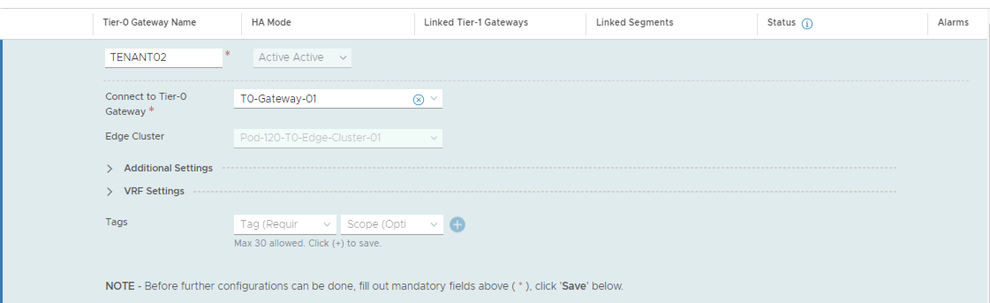Click the VRF Settings label
Image resolution: width=990 pixels, height=303 pixels.
pyautogui.click(x=154, y=191)
